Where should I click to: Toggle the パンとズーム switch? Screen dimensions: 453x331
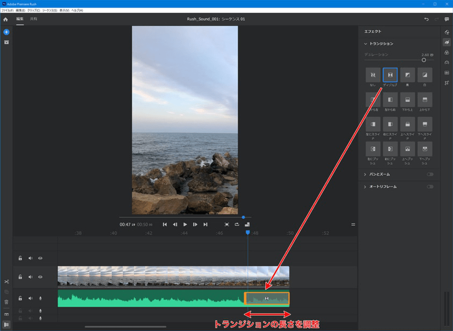coord(430,175)
